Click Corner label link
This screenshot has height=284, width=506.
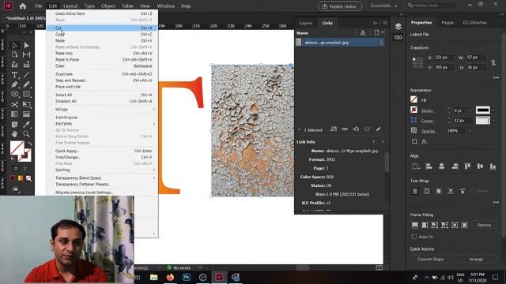click(427, 121)
